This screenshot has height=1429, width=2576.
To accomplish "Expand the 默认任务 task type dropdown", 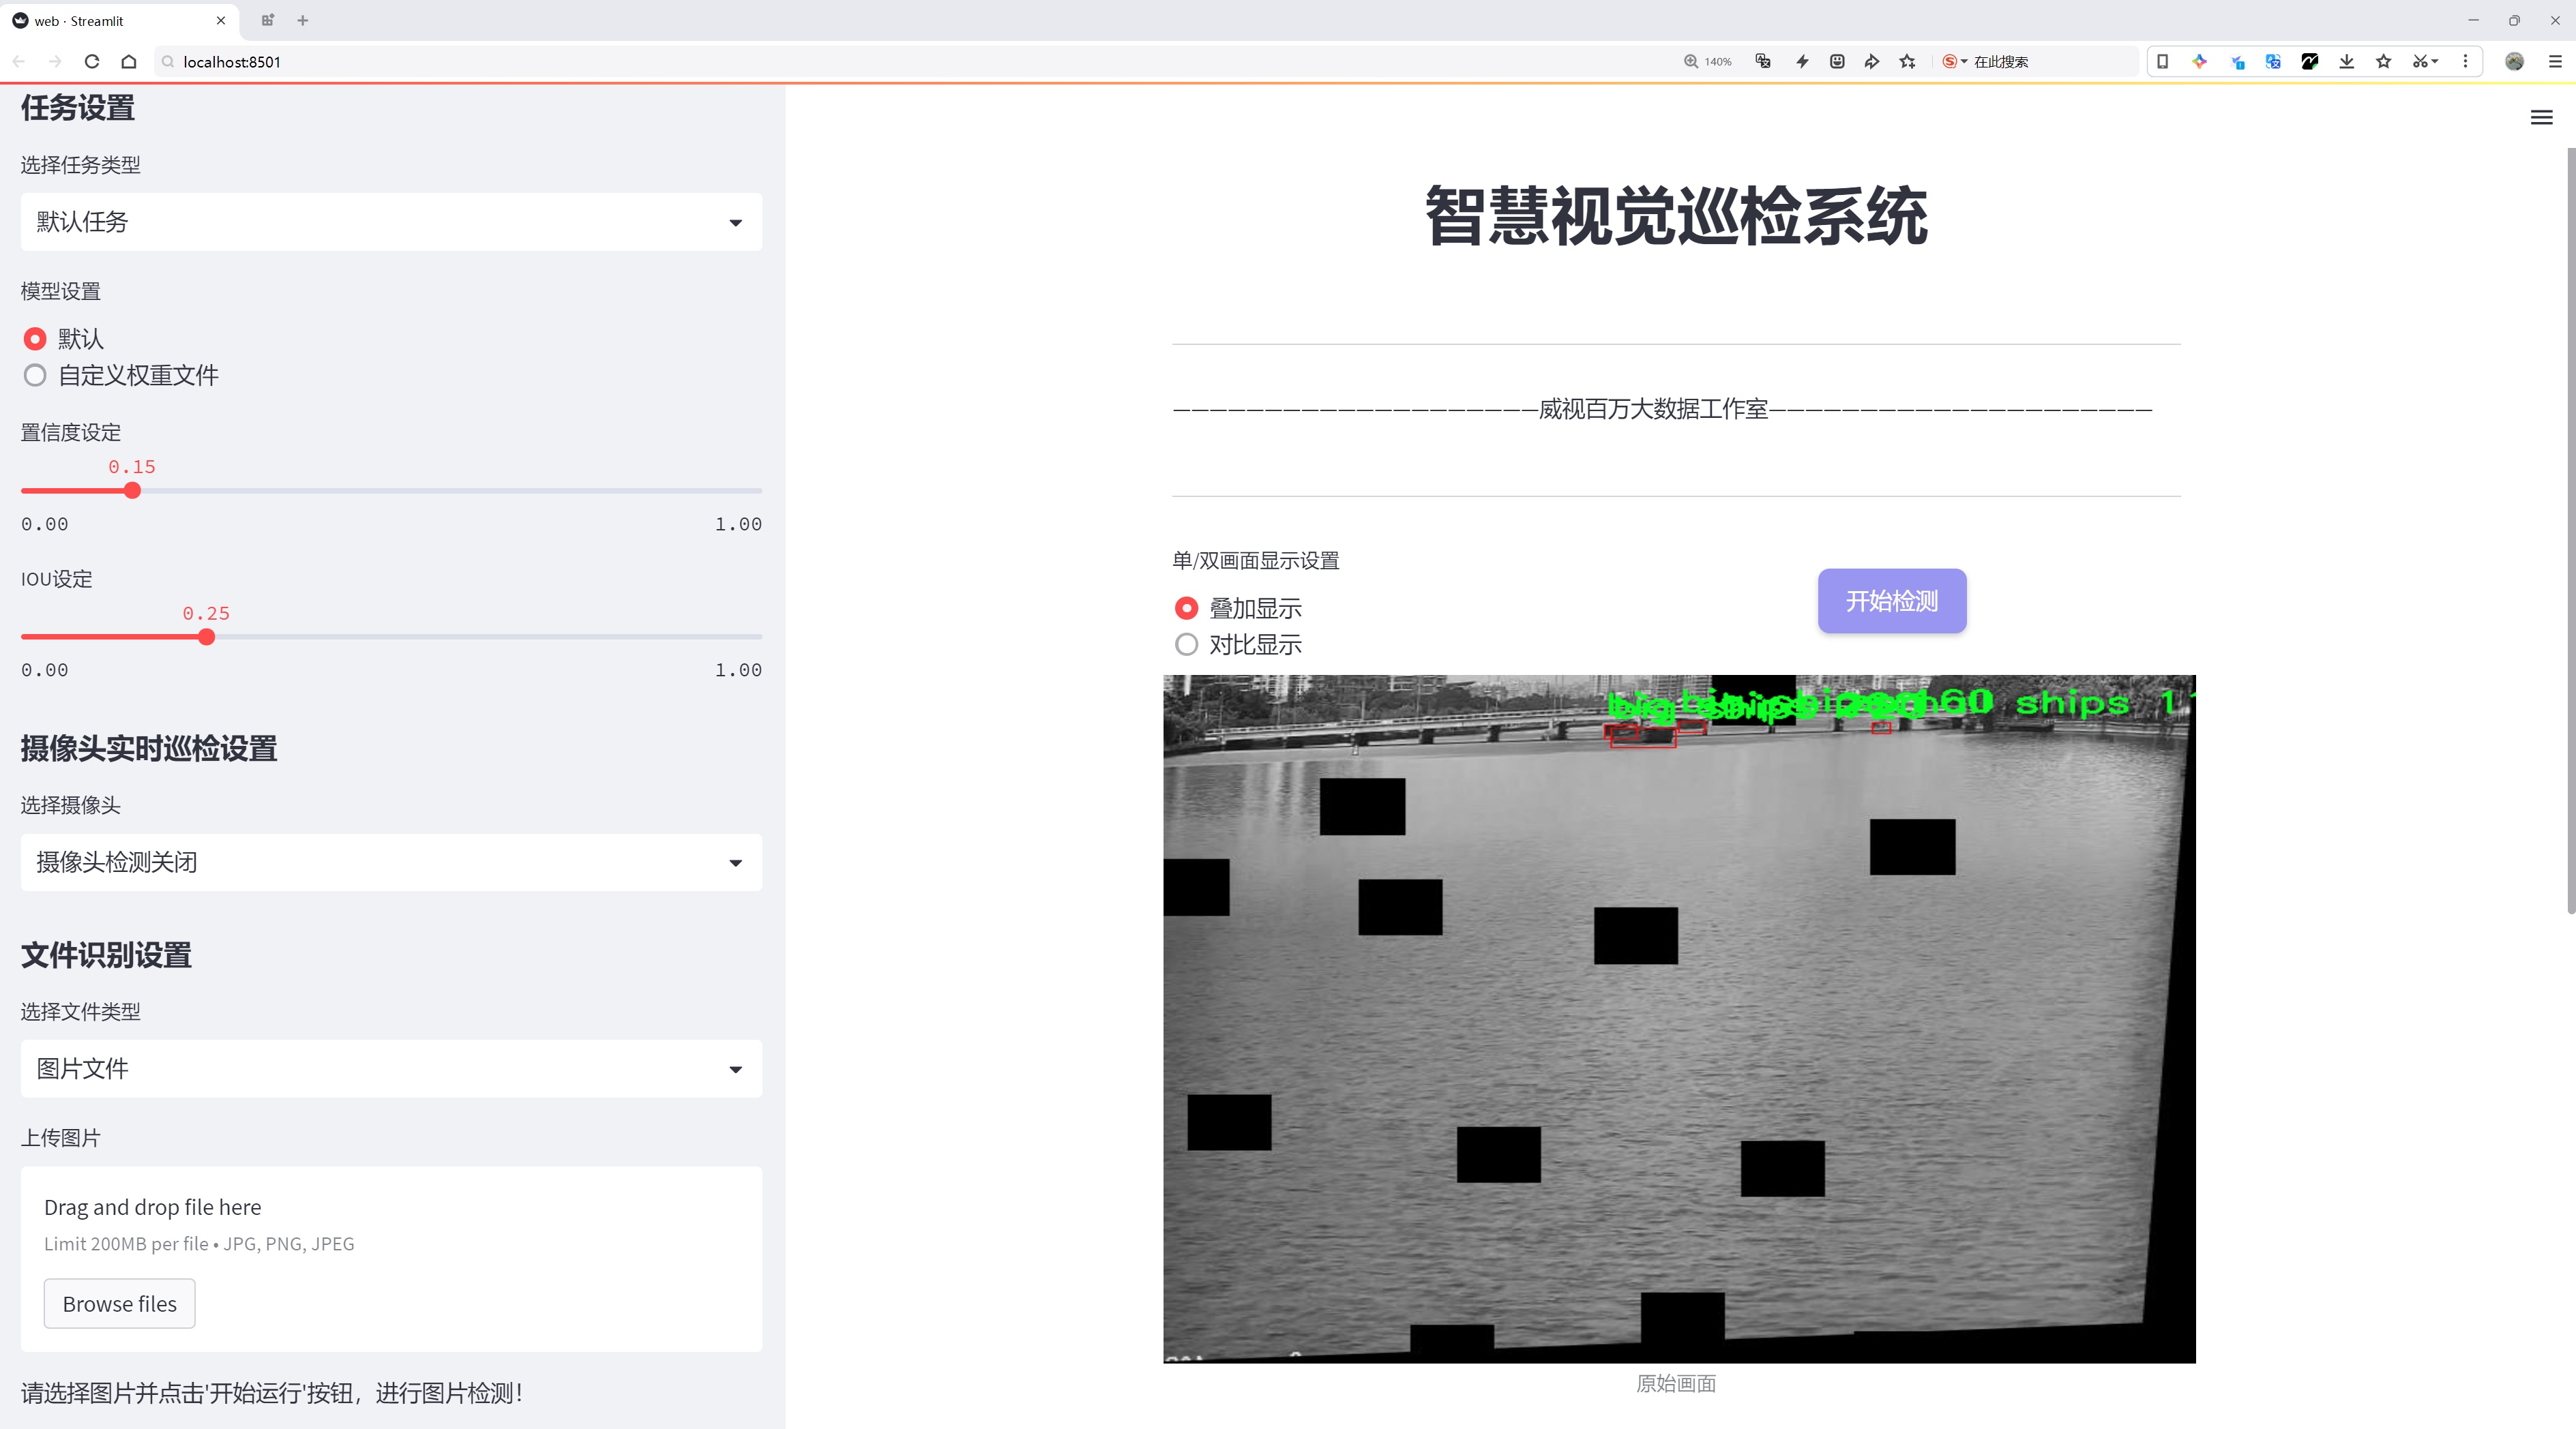I will point(391,222).
